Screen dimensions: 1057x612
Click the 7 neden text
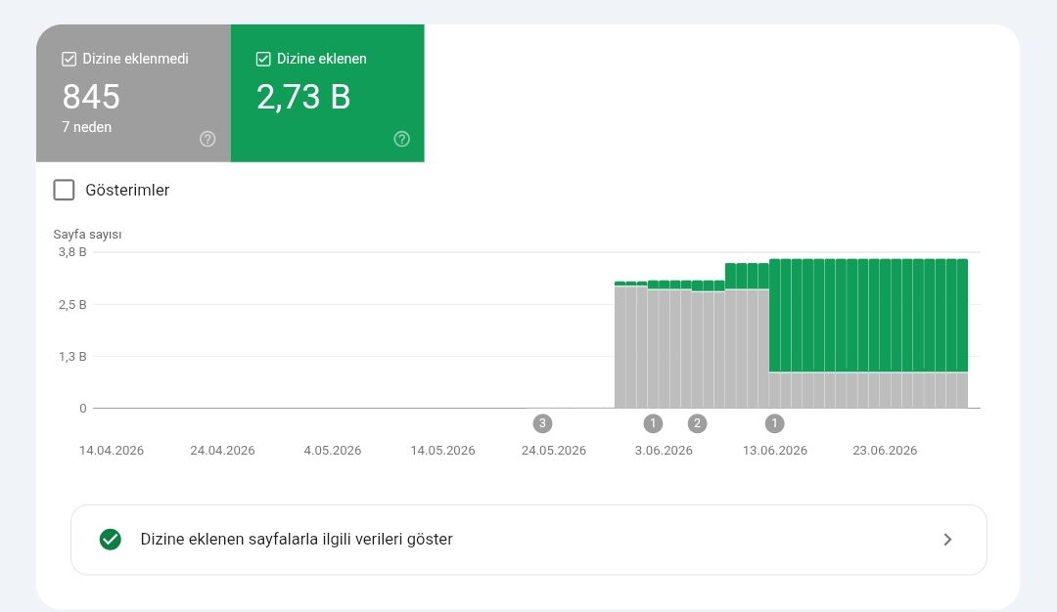[x=87, y=127]
